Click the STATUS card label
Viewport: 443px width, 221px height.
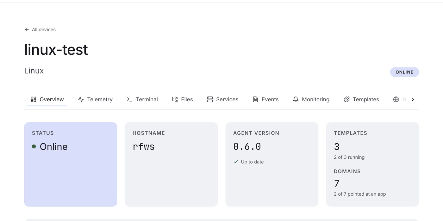(43, 133)
